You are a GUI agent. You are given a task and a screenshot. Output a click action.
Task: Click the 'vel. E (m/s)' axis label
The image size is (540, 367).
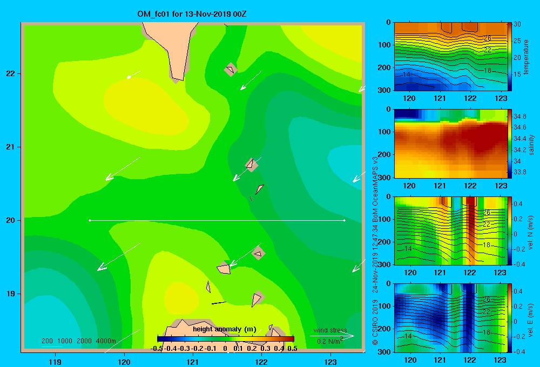tap(531, 320)
